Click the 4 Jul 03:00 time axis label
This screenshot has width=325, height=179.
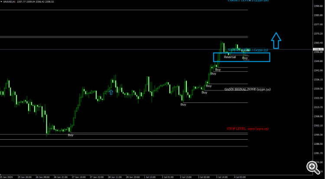coord(240,177)
